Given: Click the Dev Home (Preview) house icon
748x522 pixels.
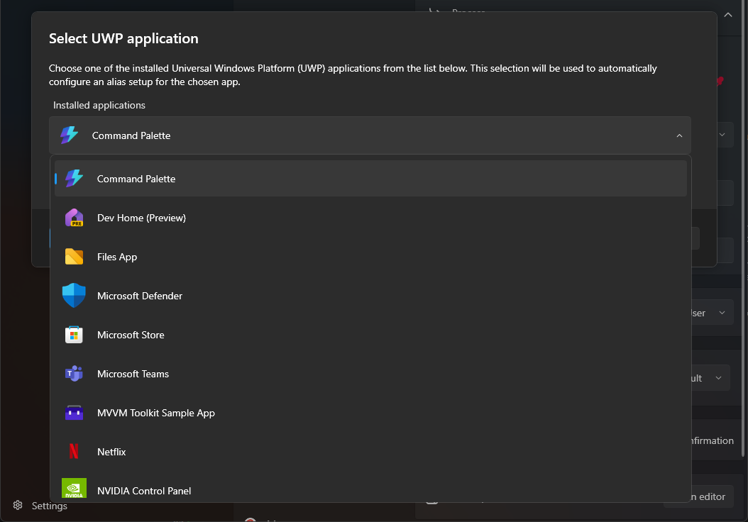Looking at the screenshot, I should click(74, 217).
